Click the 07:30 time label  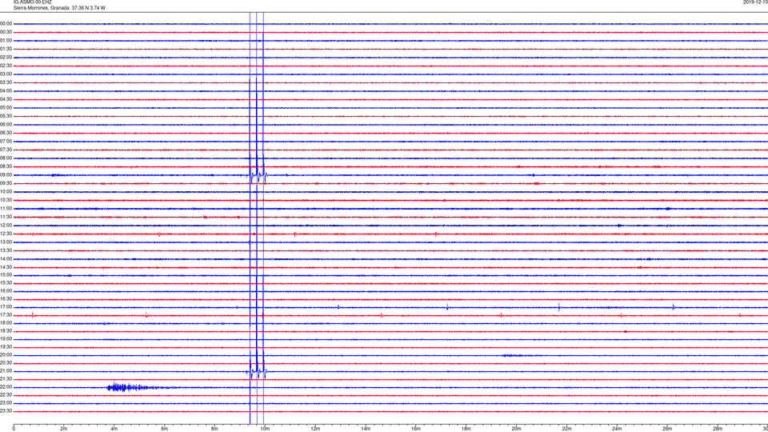[6, 150]
